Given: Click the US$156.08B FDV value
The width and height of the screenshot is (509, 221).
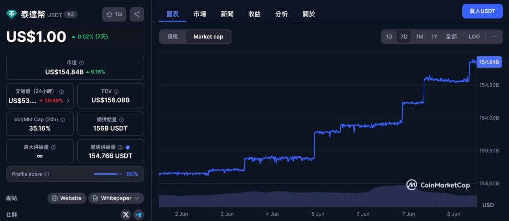Looking at the screenshot, I should (110, 100).
